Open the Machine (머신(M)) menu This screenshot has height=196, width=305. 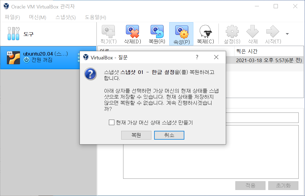(x=38, y=17)
